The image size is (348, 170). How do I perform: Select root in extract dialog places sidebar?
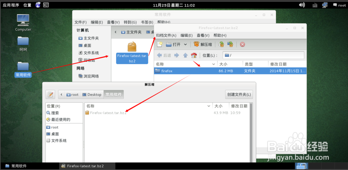pos(52,127)
